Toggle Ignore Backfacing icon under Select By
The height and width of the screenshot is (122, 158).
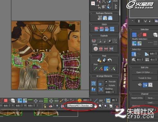(x=134, y=54)
